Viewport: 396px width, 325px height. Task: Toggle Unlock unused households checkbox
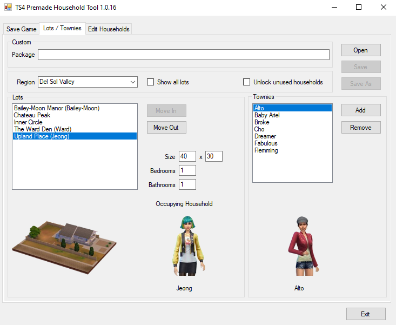pos(247,82)
